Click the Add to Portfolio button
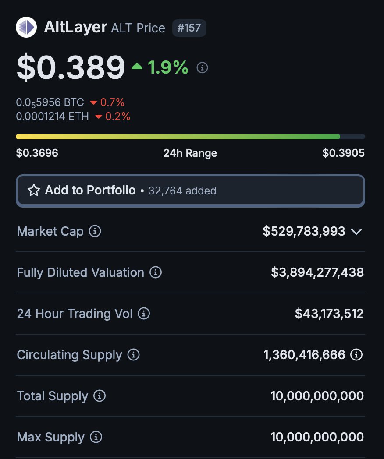 point(190,191)
